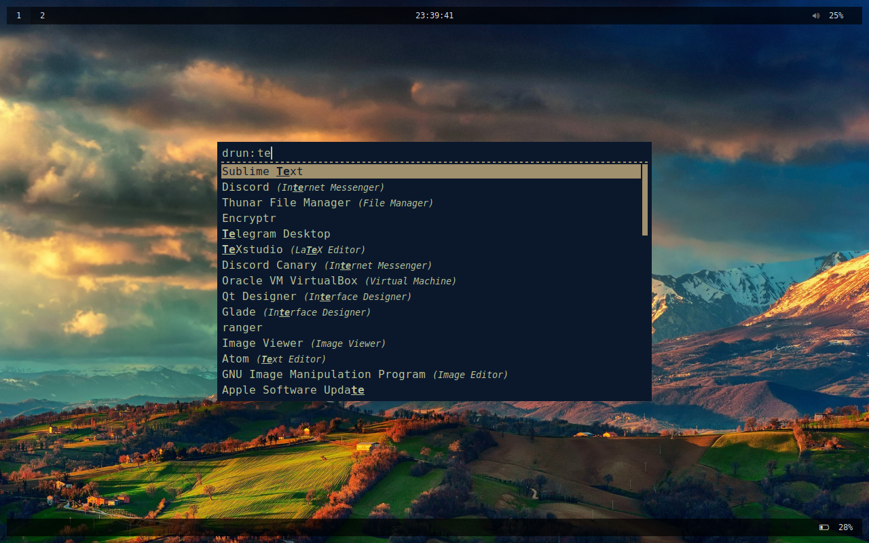The height and width of the screenshot is (543, 869).
Task: Click the drun search input field
Action: [x=434, y=153]
